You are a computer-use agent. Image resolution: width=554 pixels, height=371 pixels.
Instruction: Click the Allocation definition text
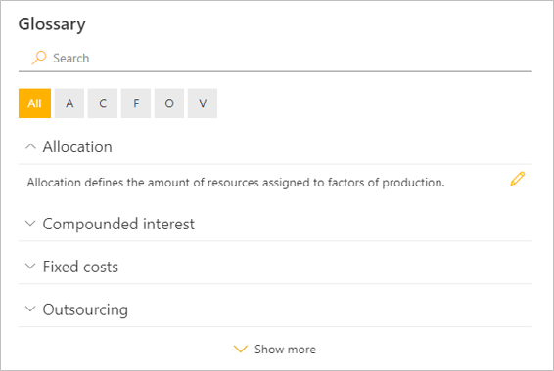coord(236,183)
